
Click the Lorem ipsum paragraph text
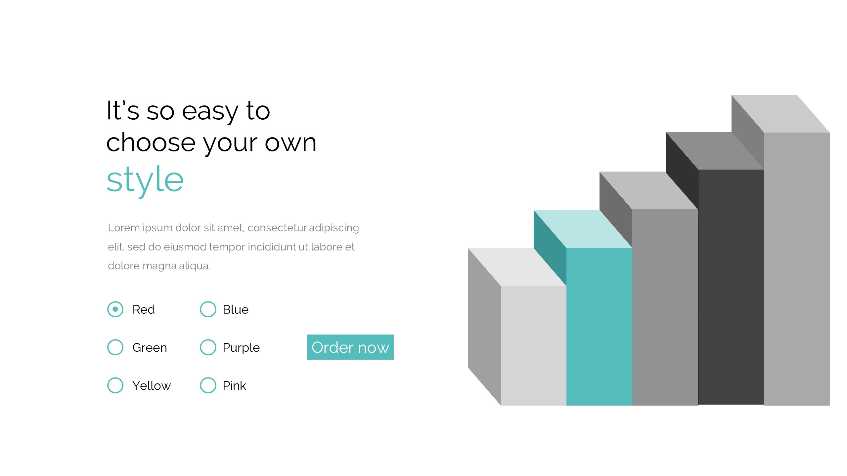(x=233, y=247)
